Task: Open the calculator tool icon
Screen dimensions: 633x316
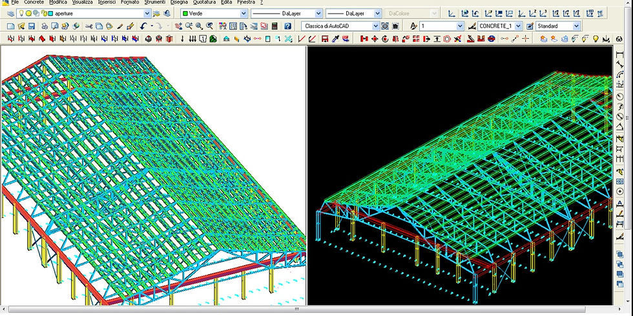Action: click(275, 26)
